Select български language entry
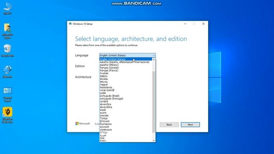 [x=126, y=124]
